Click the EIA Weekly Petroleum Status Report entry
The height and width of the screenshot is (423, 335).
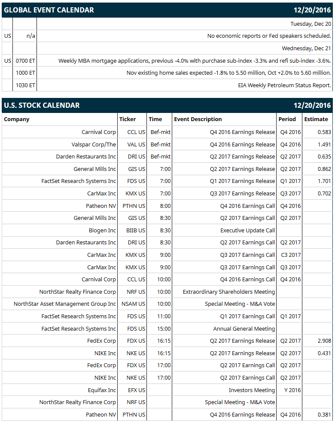[x=285, y=85]
